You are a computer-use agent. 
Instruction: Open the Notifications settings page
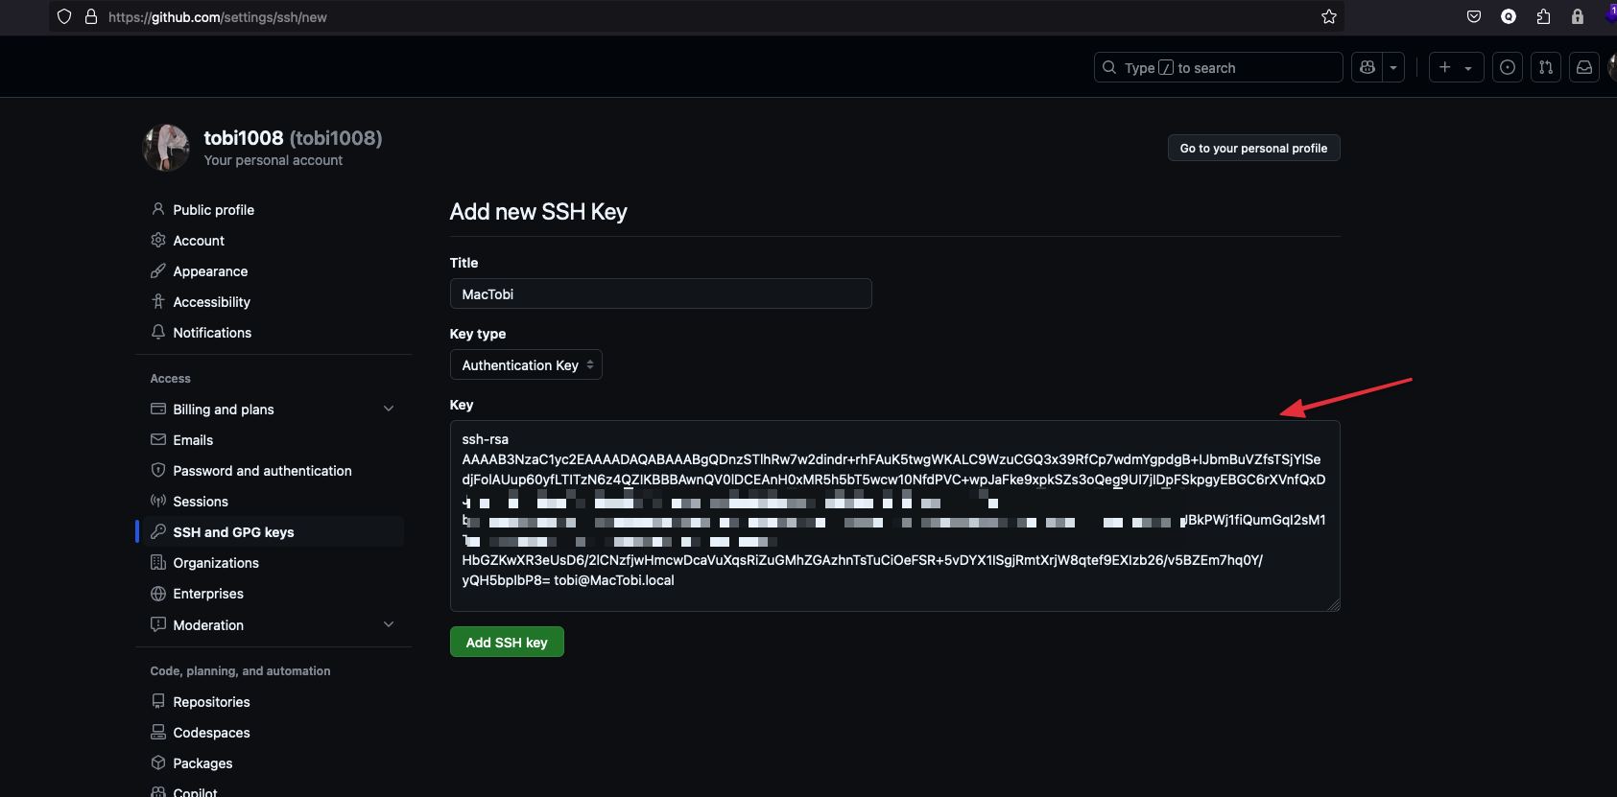point(212,332)
